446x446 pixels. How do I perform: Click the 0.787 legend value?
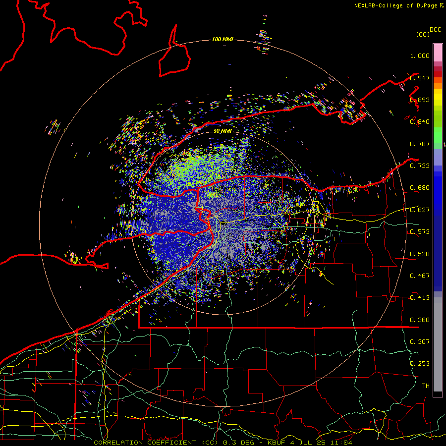tap(420, 144)
